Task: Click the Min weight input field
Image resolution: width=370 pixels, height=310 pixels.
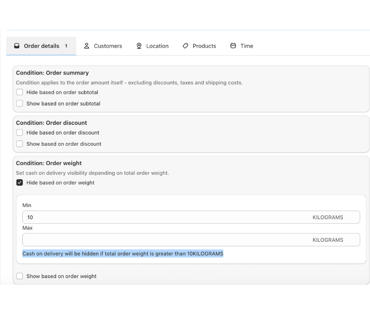Action: click(x=165, y=217)
